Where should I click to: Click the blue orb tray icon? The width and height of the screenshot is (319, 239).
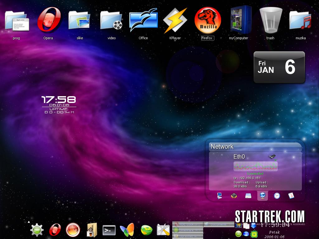pos(246,234)
